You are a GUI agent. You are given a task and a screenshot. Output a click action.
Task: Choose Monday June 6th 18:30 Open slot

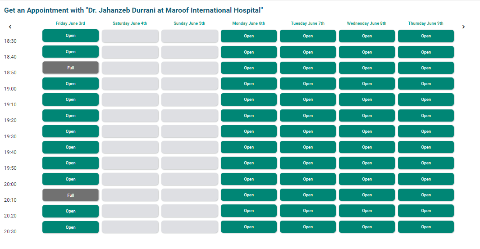click(249, 36)
